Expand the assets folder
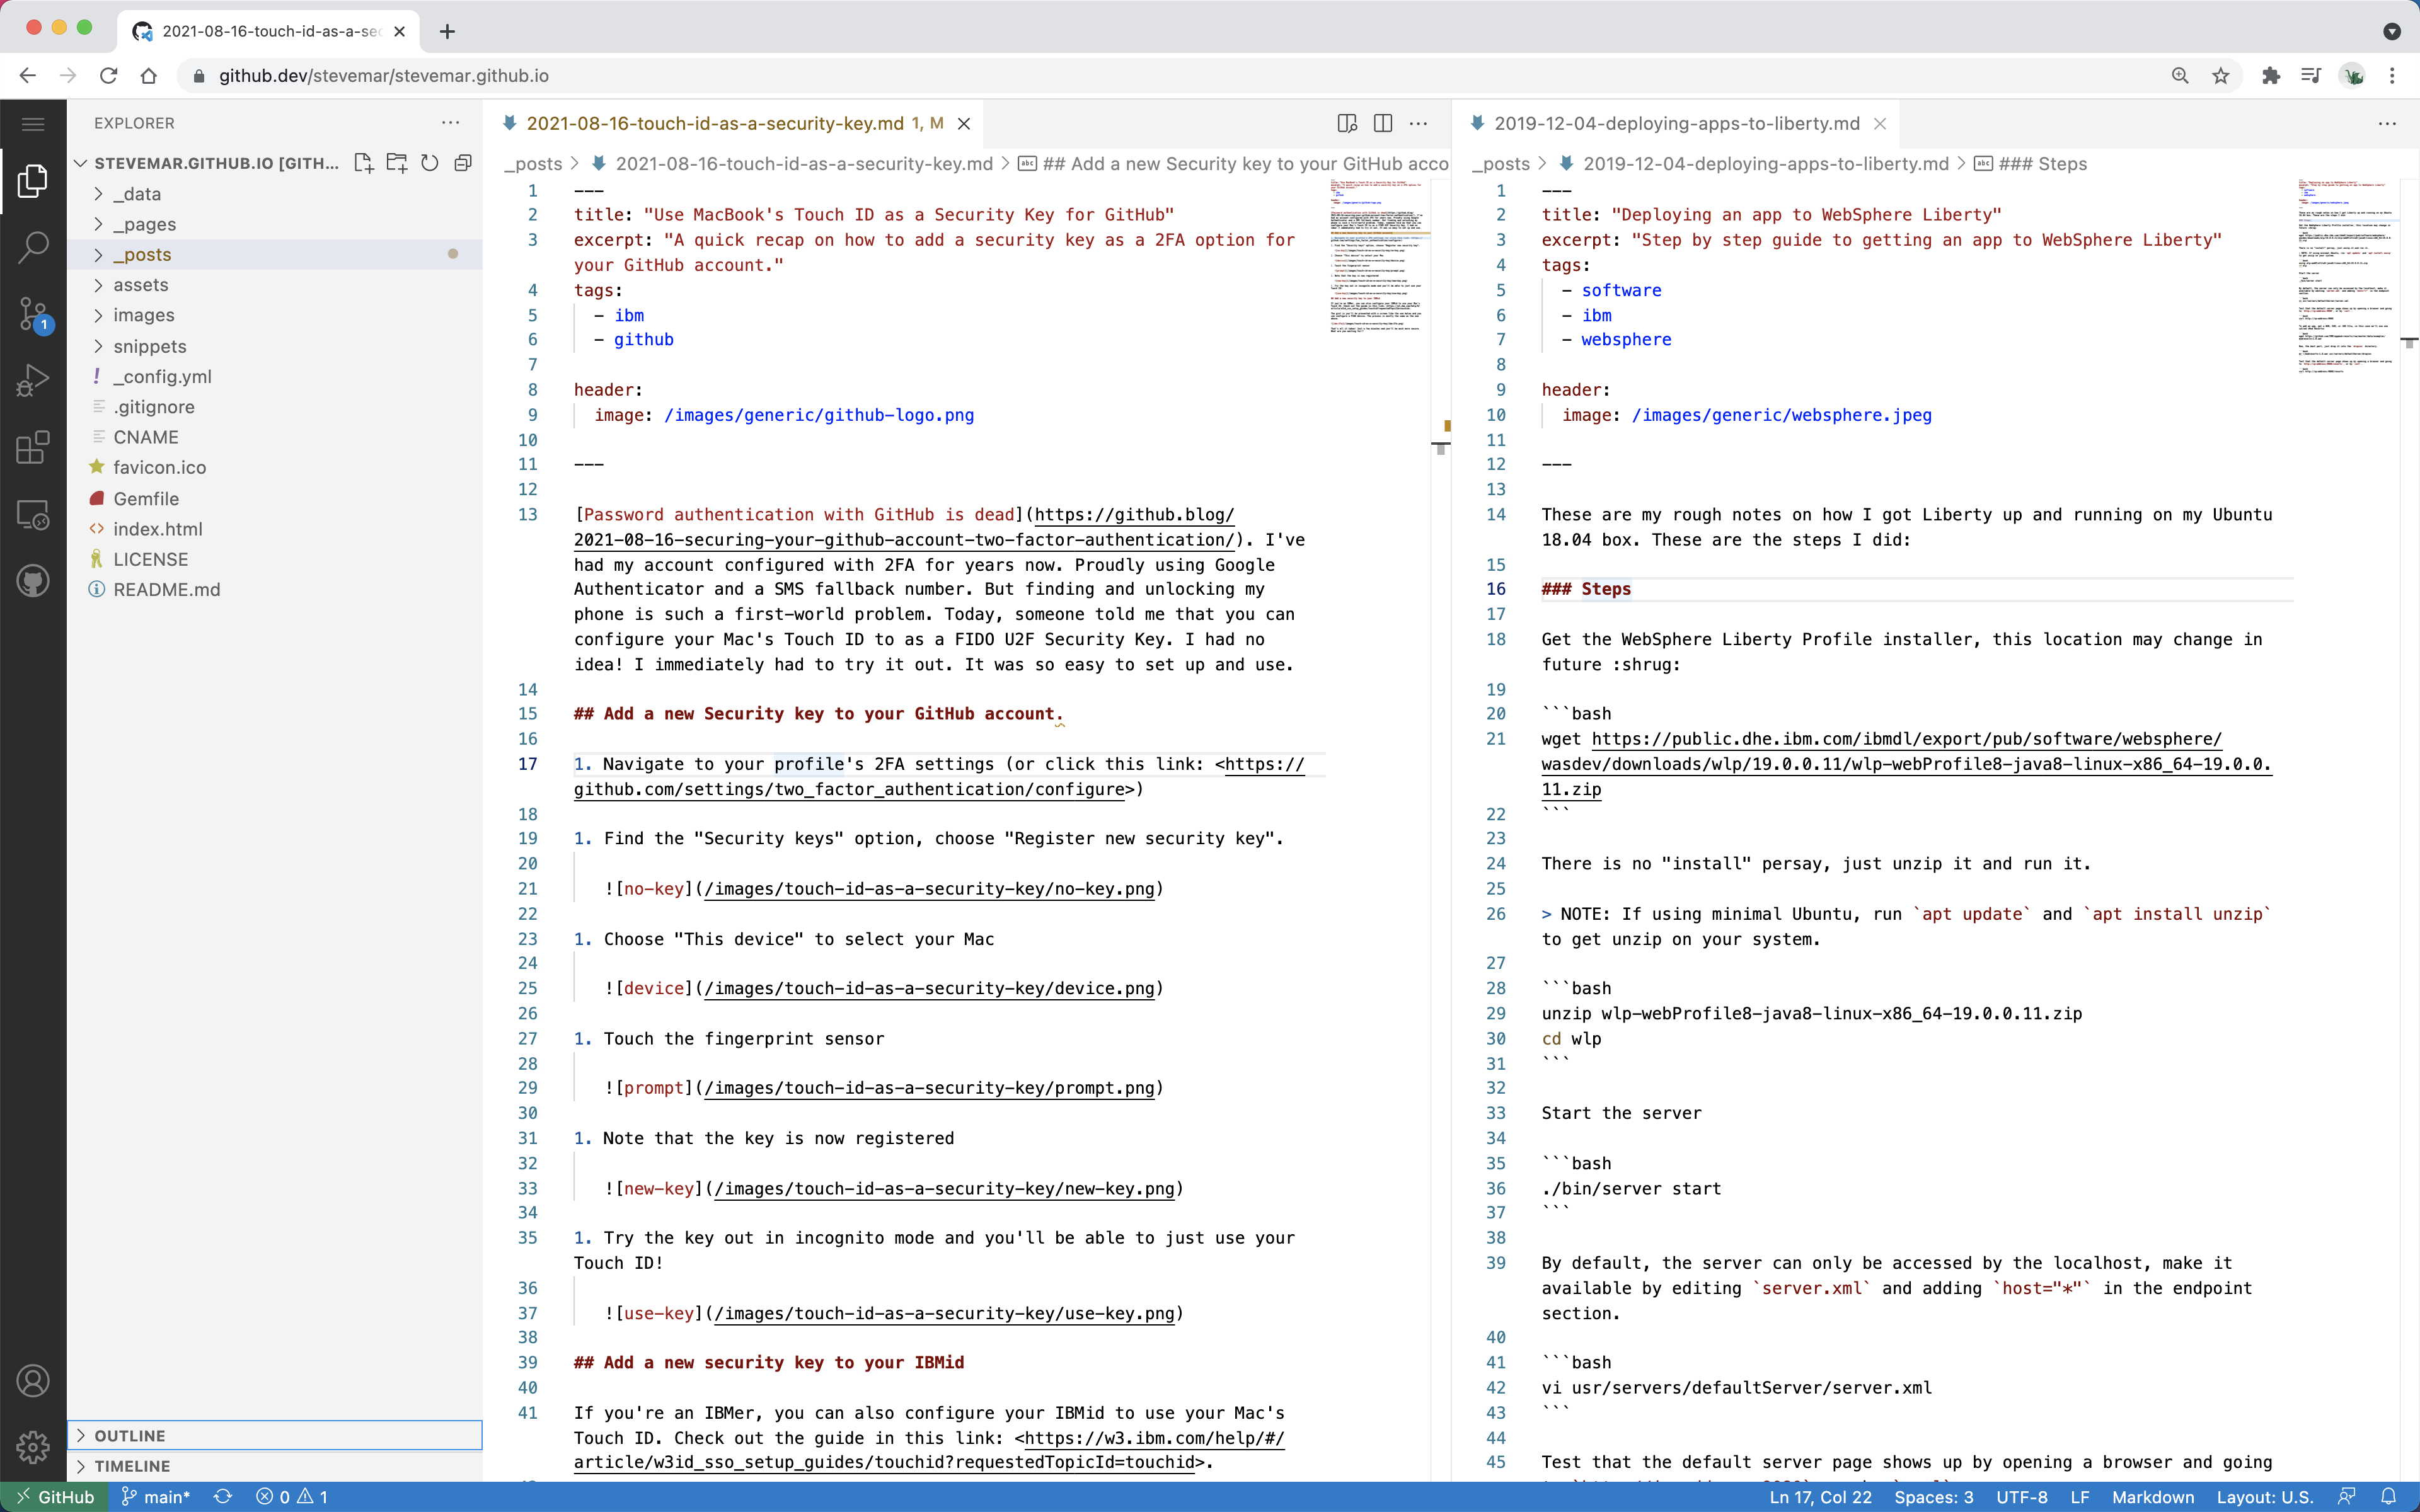This screenshot has width=2420, height=1512. 274,285
